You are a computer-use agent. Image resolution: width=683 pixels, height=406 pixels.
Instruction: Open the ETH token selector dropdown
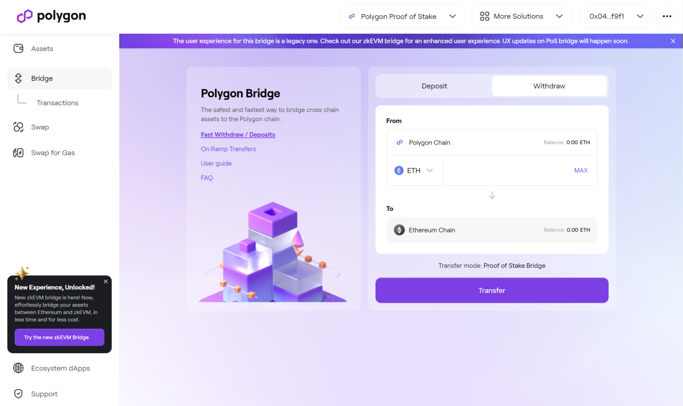coord(430,170)
